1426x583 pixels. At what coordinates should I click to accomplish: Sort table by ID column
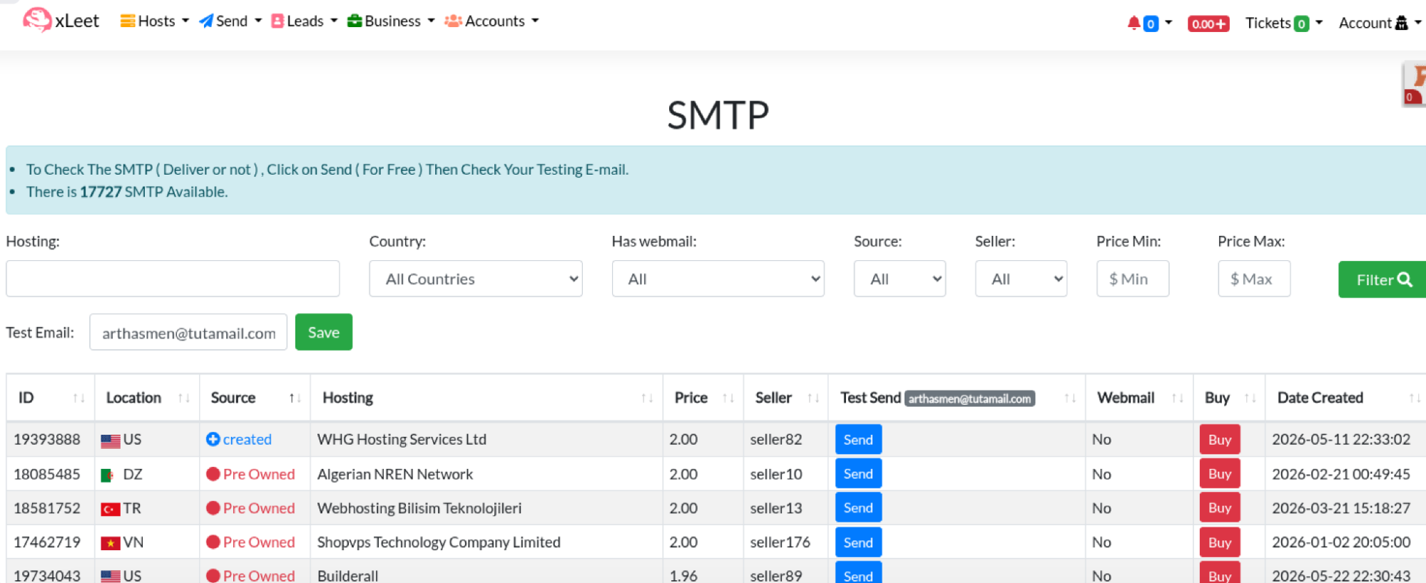pyautogui.click(x=51, y=398)
